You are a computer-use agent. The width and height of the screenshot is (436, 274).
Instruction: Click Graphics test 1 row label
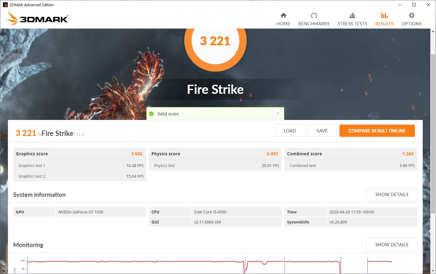[32, 166]
